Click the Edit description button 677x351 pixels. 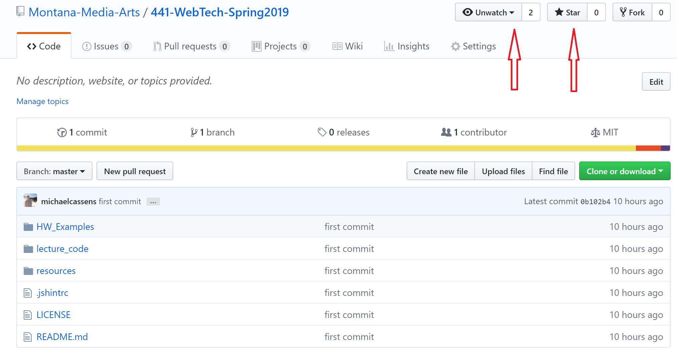pos(656,82)
